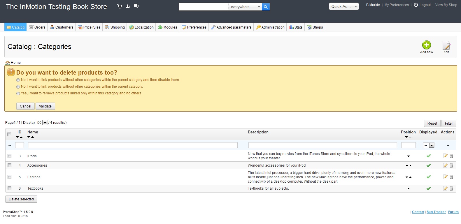Viewport: 461px width, 224px height.
Task: Click the Cancel button in delete prompt
Action: (25, 106)
